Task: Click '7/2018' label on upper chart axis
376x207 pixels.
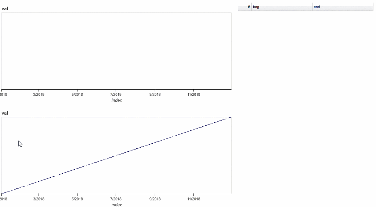Action: tap(116, 95)
